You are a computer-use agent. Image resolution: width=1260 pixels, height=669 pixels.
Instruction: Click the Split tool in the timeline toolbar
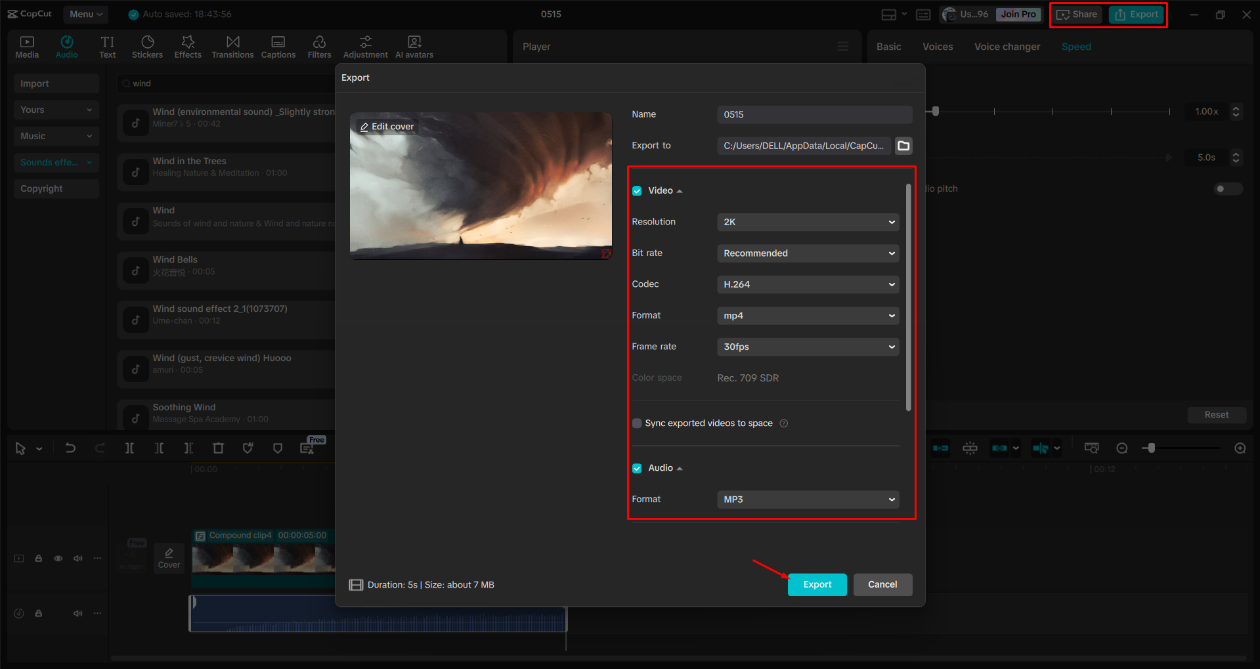pos(129,448)
